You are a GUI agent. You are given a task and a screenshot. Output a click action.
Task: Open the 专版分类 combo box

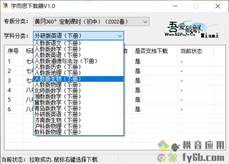pos(91,21)
